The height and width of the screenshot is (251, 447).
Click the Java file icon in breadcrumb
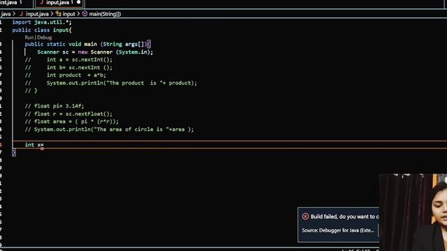point(22,14)
